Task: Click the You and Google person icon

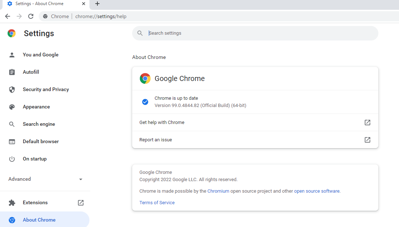Action: [x=12, y=55]
